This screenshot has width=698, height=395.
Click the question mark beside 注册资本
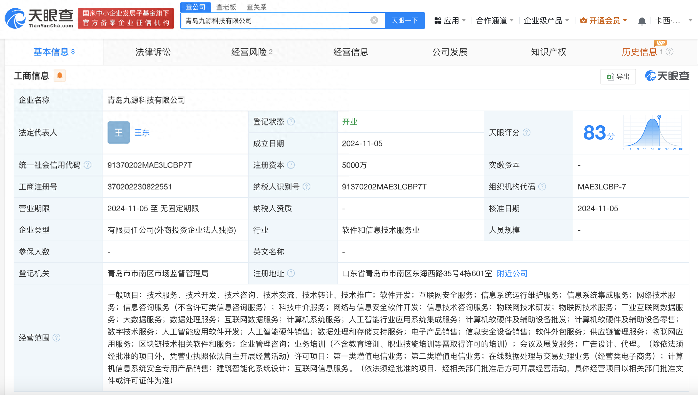291,165
